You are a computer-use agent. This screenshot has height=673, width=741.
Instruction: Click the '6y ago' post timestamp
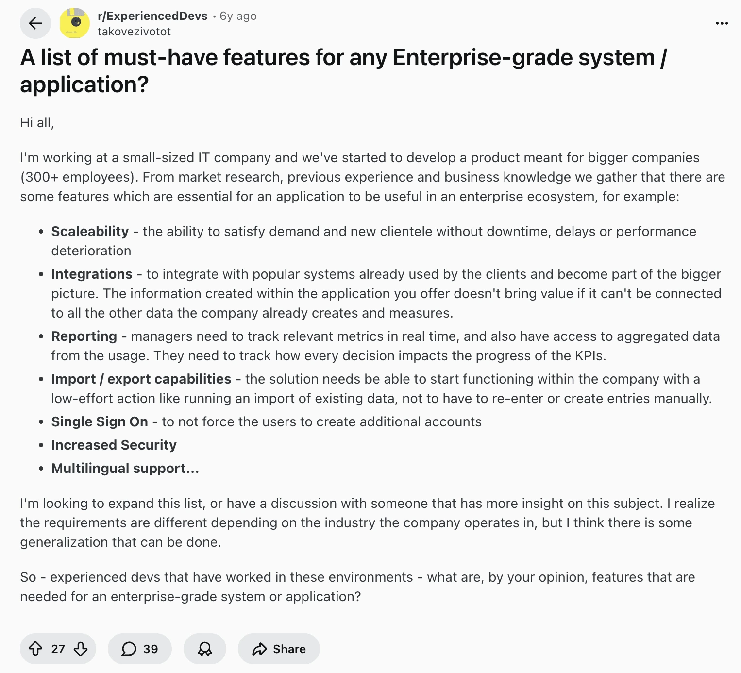point(238,16)
